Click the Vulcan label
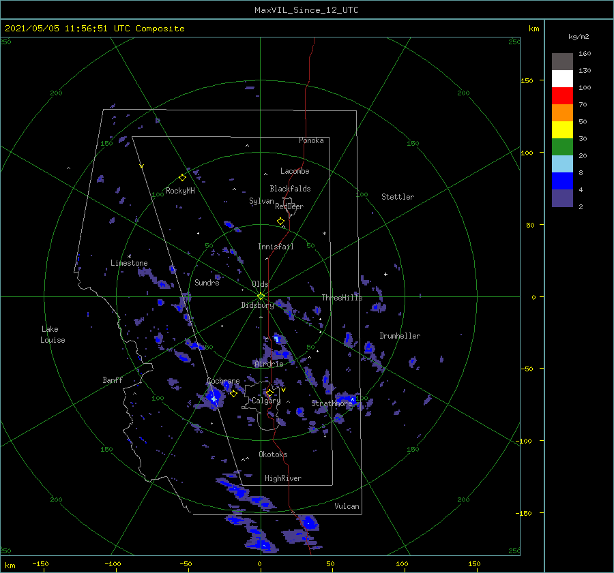 [347, 506]
